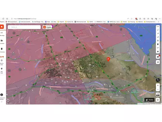Open the Meta Business Suite bookmark
Image resolution: width=162 pixels, height=122 pixels.
click(x=80, y=22)
